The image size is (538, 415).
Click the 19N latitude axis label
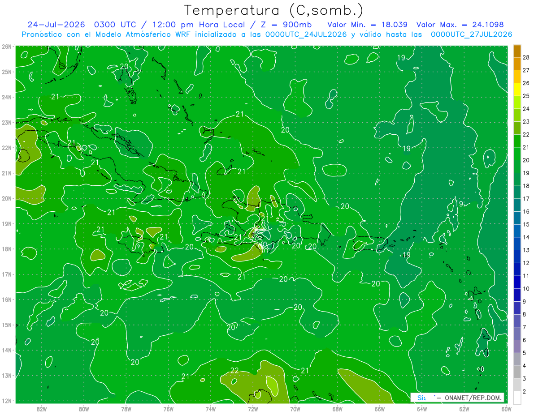click(7, 223)
